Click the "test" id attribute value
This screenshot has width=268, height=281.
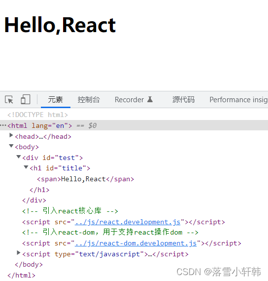tap(67, 158)
